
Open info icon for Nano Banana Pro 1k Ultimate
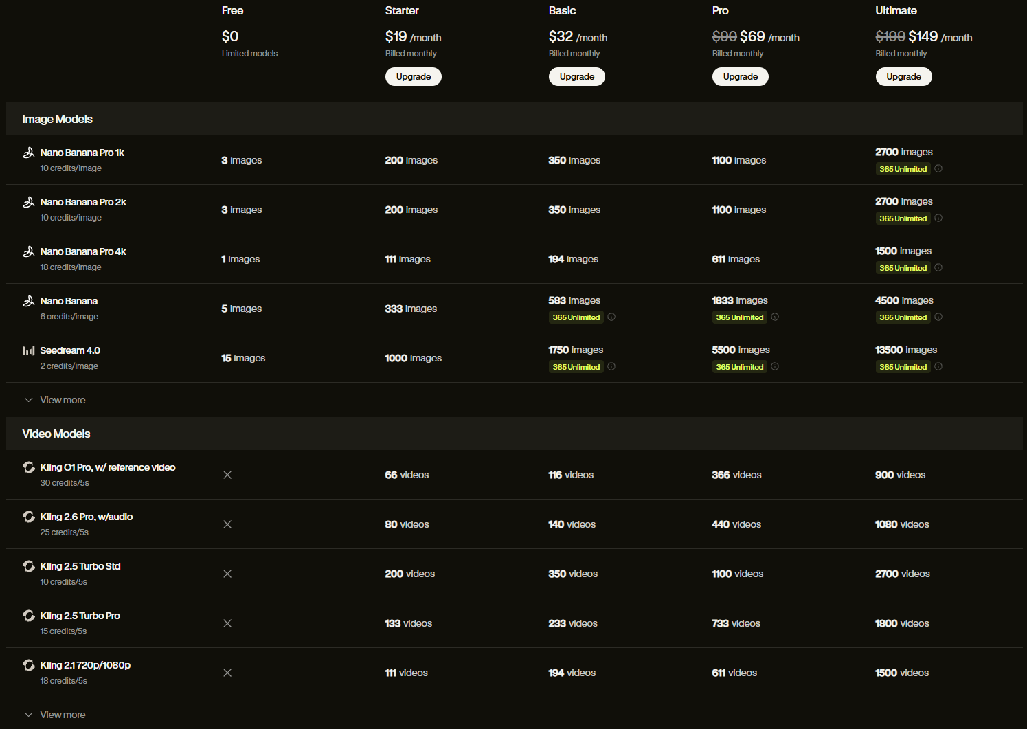point(938,168)
